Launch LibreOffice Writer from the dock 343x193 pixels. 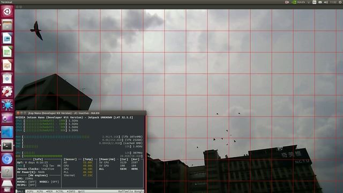pos(7,38)
